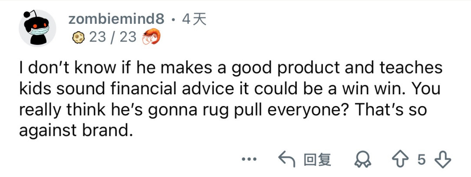471x177 pixels.
Task: Open the zombiemind8 user profile link
Action: (x=116, y=19)
